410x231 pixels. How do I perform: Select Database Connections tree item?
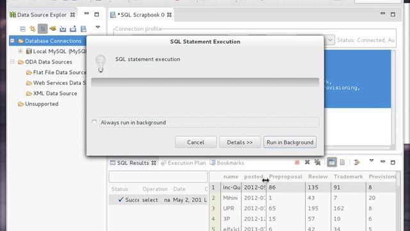53,41
